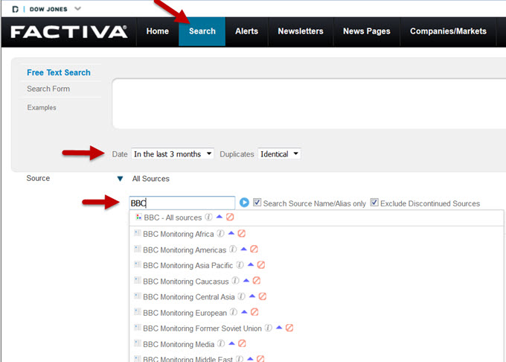Exclude BBC Monitoring Africa source
Image resolution: width=506 pixels, height=362 pixels.
pos(242,233)
